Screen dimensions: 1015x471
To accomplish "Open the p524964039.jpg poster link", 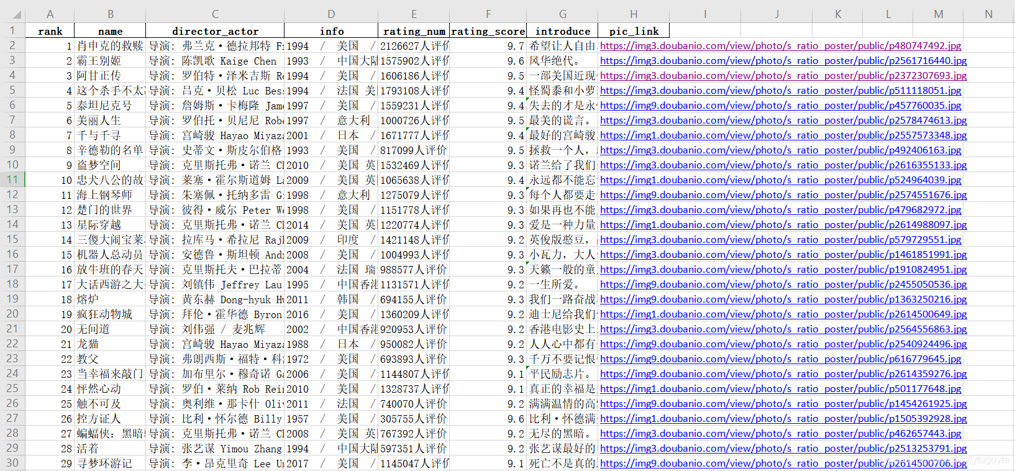I will tap(780, 180).
